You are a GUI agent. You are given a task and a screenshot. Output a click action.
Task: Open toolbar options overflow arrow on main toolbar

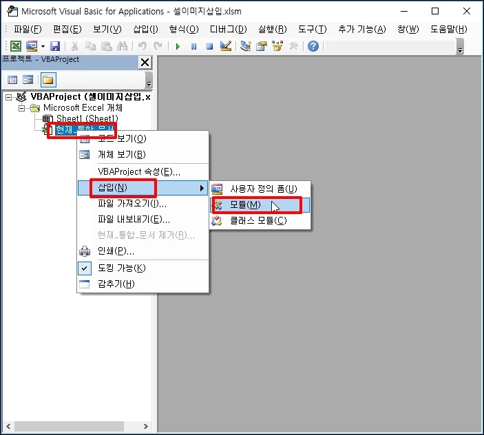(460, 47)
